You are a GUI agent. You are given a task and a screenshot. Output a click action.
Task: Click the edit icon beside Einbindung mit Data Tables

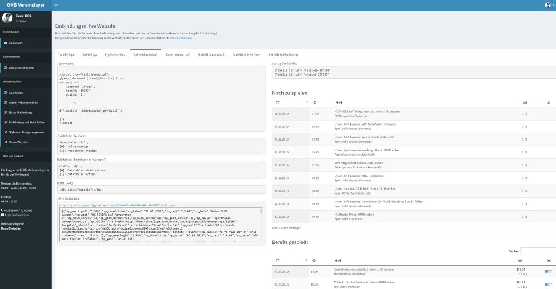coord(6,122)
